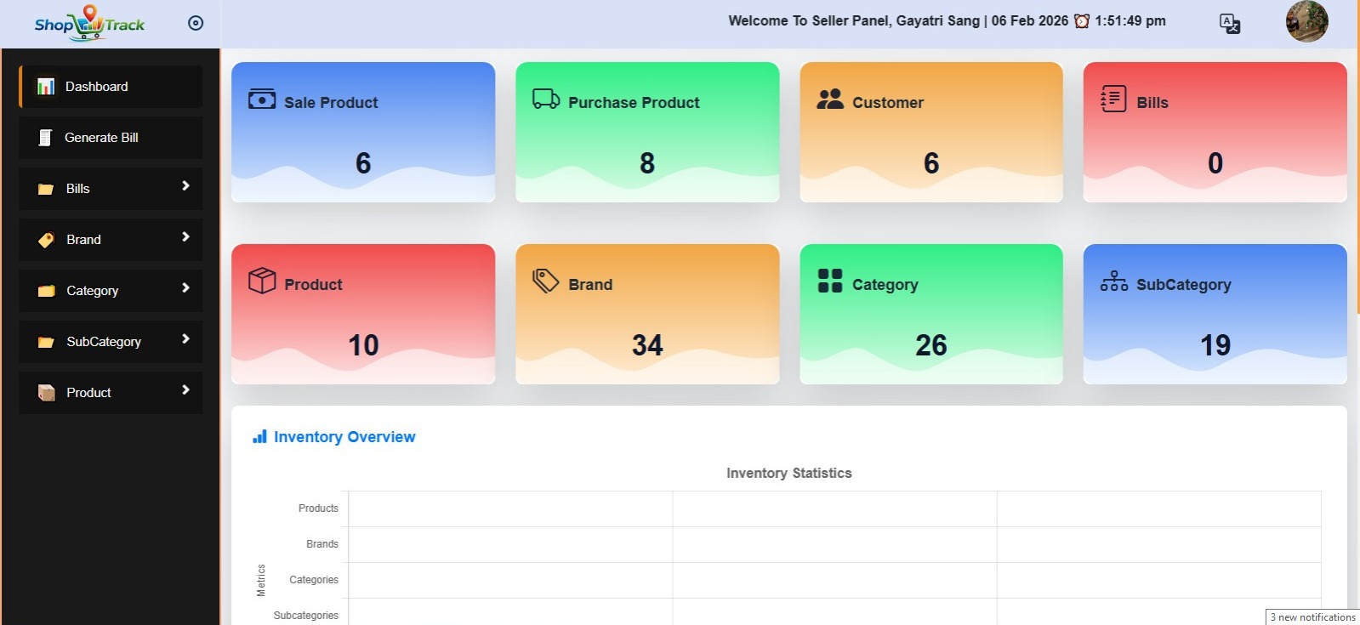The height and width of the screenshot is (625, 1360).
Task: Open the language translate icon
Action: 1230,24
